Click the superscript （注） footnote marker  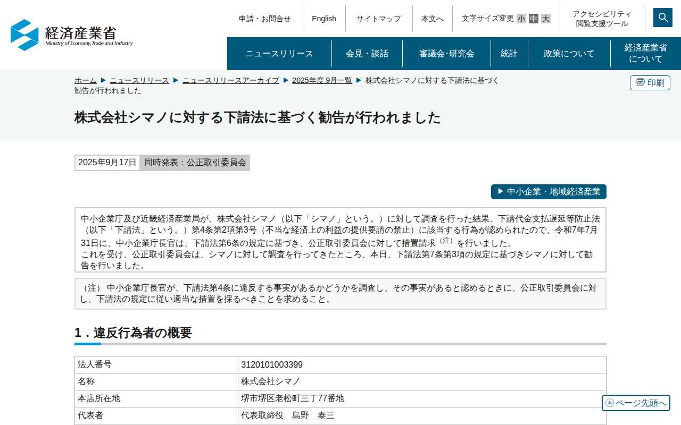click(x=446, y=240)
